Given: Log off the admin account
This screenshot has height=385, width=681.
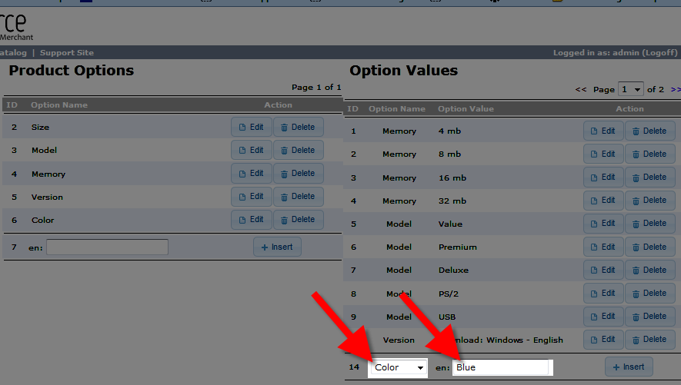Looking at the screenshot, I should coord(659,53).
